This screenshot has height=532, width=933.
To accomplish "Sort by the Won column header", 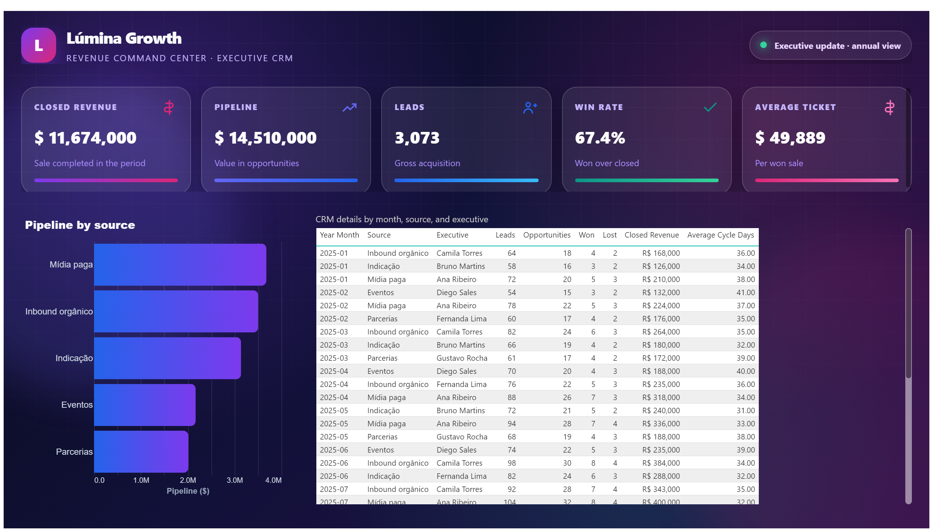I will coord(586,235).
